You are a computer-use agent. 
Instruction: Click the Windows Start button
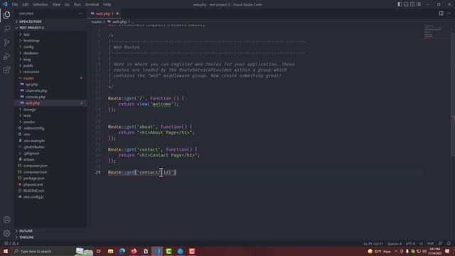pyautogui.click(x=6, y=251)
